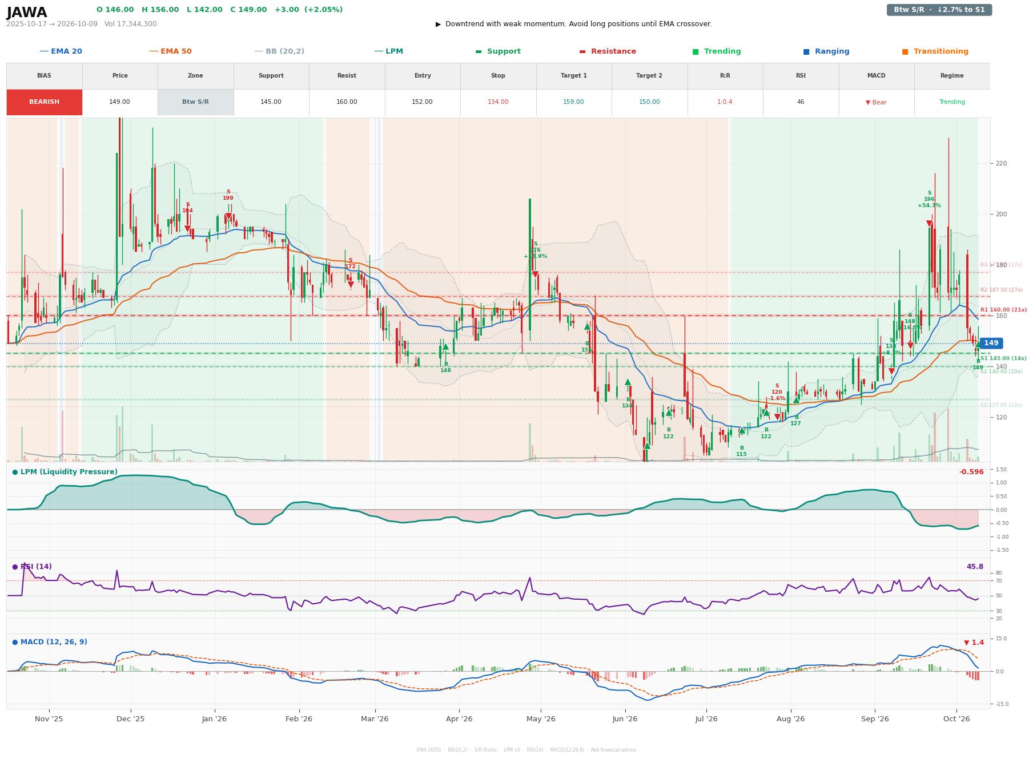This screenshot has width=1033, height=759.
Task: Click the blue 149 current price badge
Action: coord(991,343)
